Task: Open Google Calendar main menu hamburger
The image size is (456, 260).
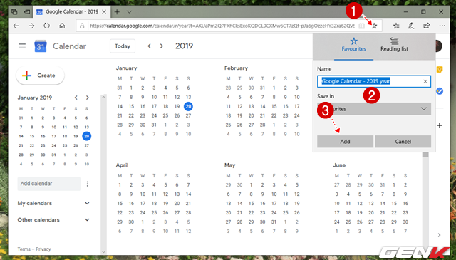Action: tap(22, 46)
